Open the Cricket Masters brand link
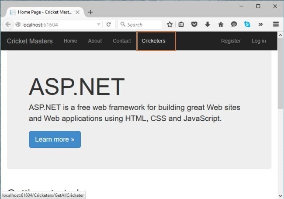 (30, 41)
